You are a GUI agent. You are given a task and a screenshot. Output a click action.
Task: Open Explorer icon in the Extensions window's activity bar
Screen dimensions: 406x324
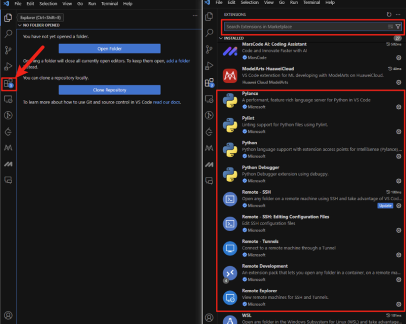pyautogui.click(x=209, y=16)
